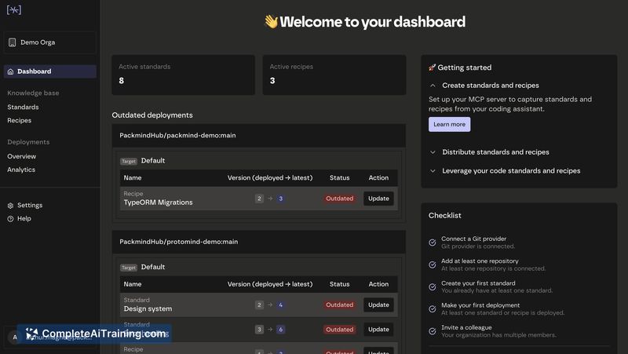Screen dimensions: 628x354
Task: Click the Getting started heading text
Action: [x=465, y=68]
